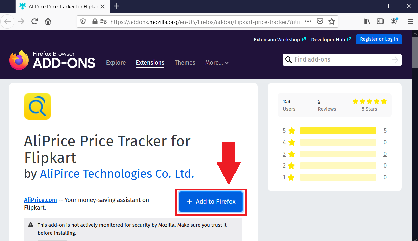Click the 3-star rating bar
Viewport: 418px width, 241px height.
point(338,154)
